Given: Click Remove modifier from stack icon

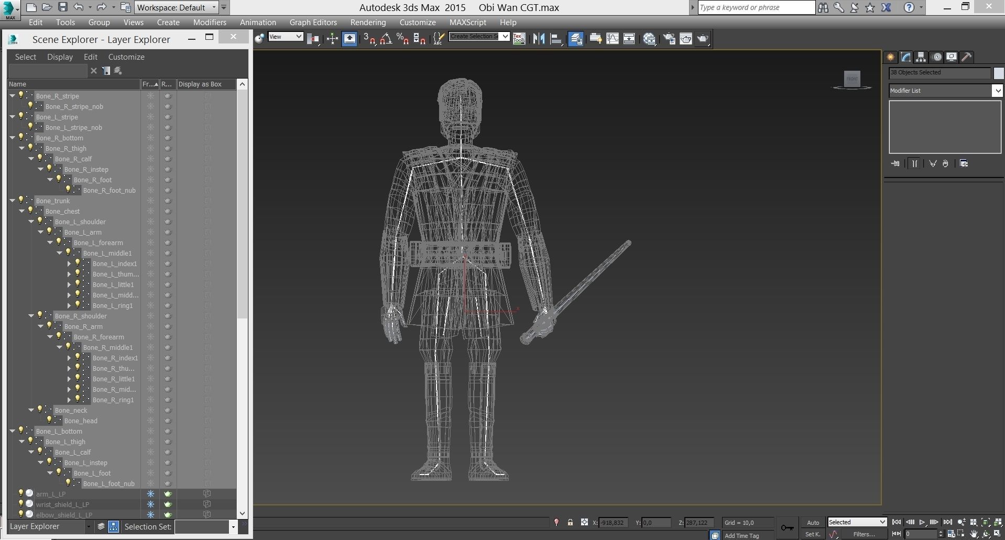Looking at the screenshot, I should point(945,163).
